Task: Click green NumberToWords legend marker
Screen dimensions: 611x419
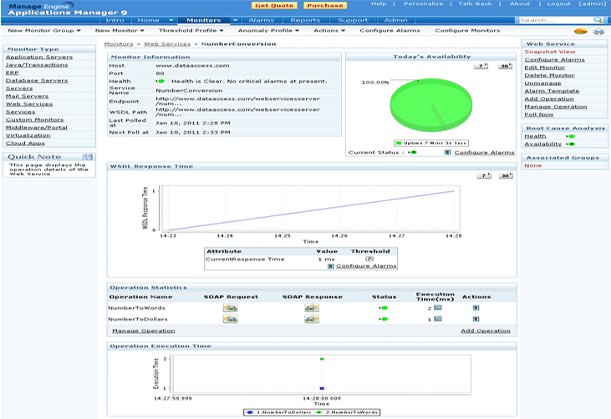Action: (319, 412)
